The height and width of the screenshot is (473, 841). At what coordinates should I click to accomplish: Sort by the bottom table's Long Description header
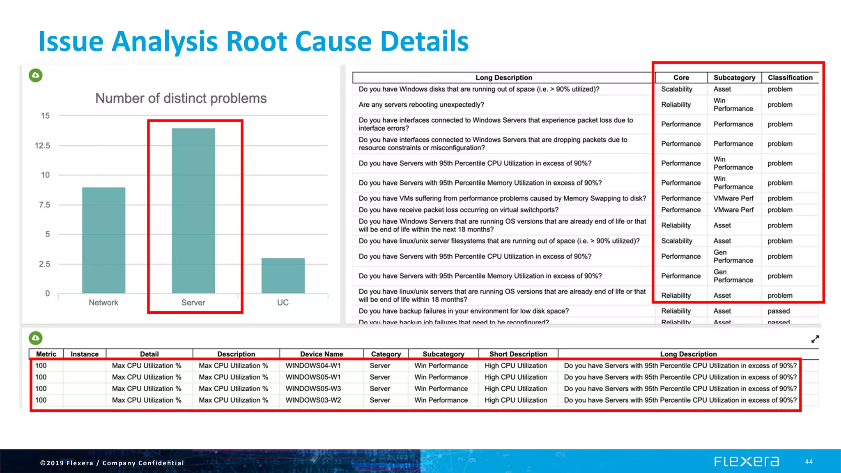(688, 354)
